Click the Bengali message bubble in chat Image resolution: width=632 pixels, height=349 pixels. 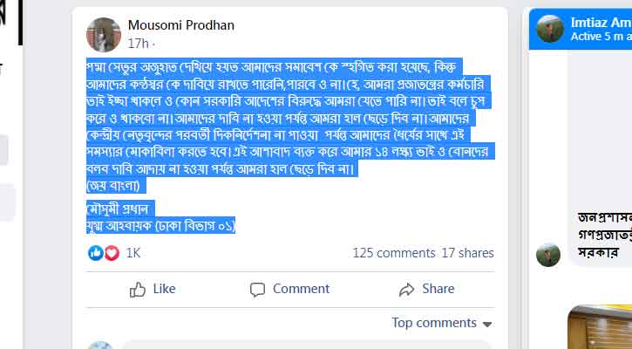(x=603, y=235)
